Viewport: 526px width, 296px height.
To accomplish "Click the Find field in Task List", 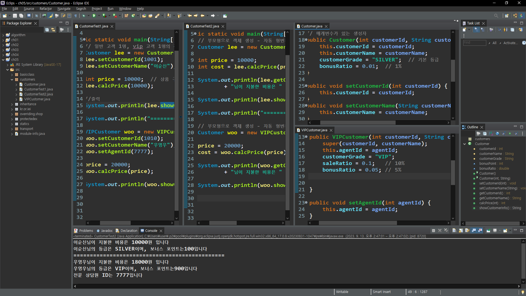I will (x=474, y=43).
